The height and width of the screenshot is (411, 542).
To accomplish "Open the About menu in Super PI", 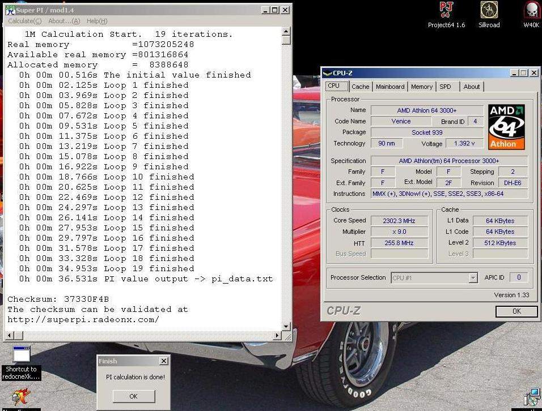I will [64, 21].
